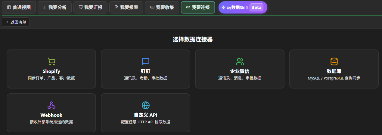Click the 数据库 database cylinder icon
Image resolution: width=382 pixels, height=135 pixels.
pyautogui.click(x=334, y=61)
